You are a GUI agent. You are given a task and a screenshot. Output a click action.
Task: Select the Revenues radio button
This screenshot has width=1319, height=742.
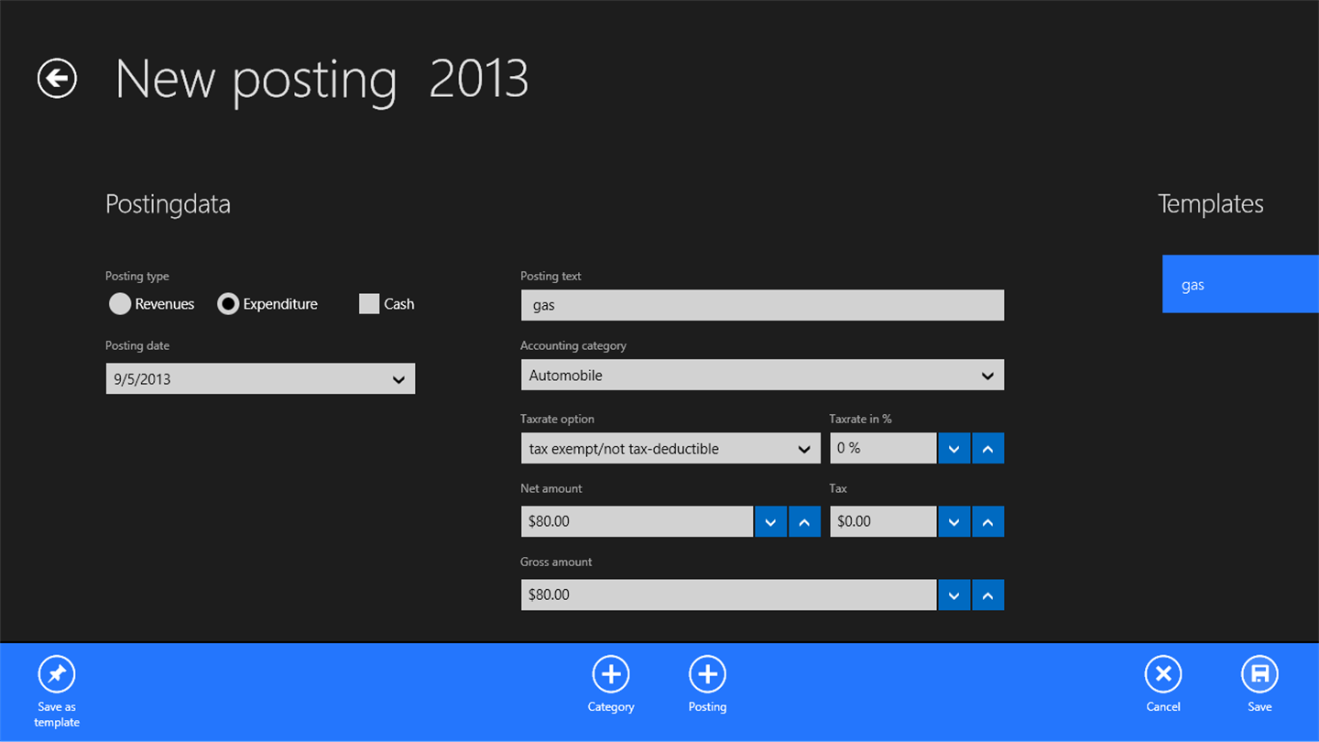coord(120,304)
